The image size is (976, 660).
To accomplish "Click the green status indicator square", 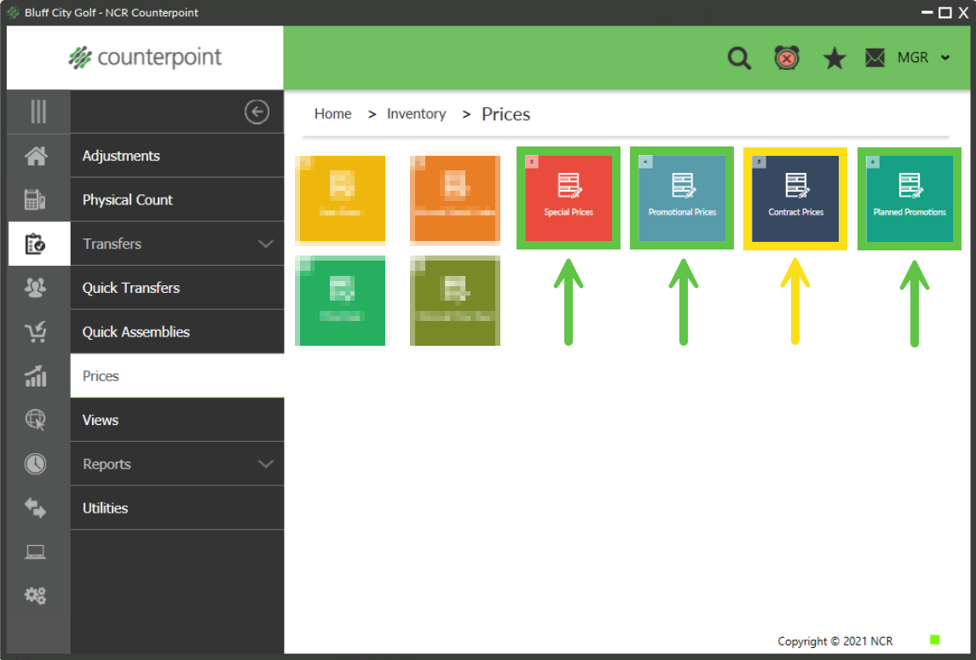I will 934,640.
